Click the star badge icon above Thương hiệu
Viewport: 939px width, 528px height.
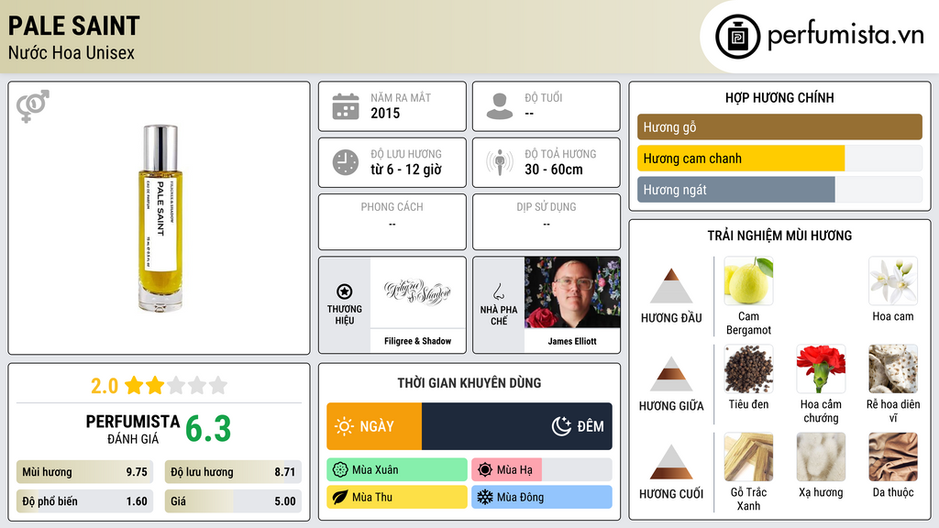pyautogui.click(x=345, y=291)
